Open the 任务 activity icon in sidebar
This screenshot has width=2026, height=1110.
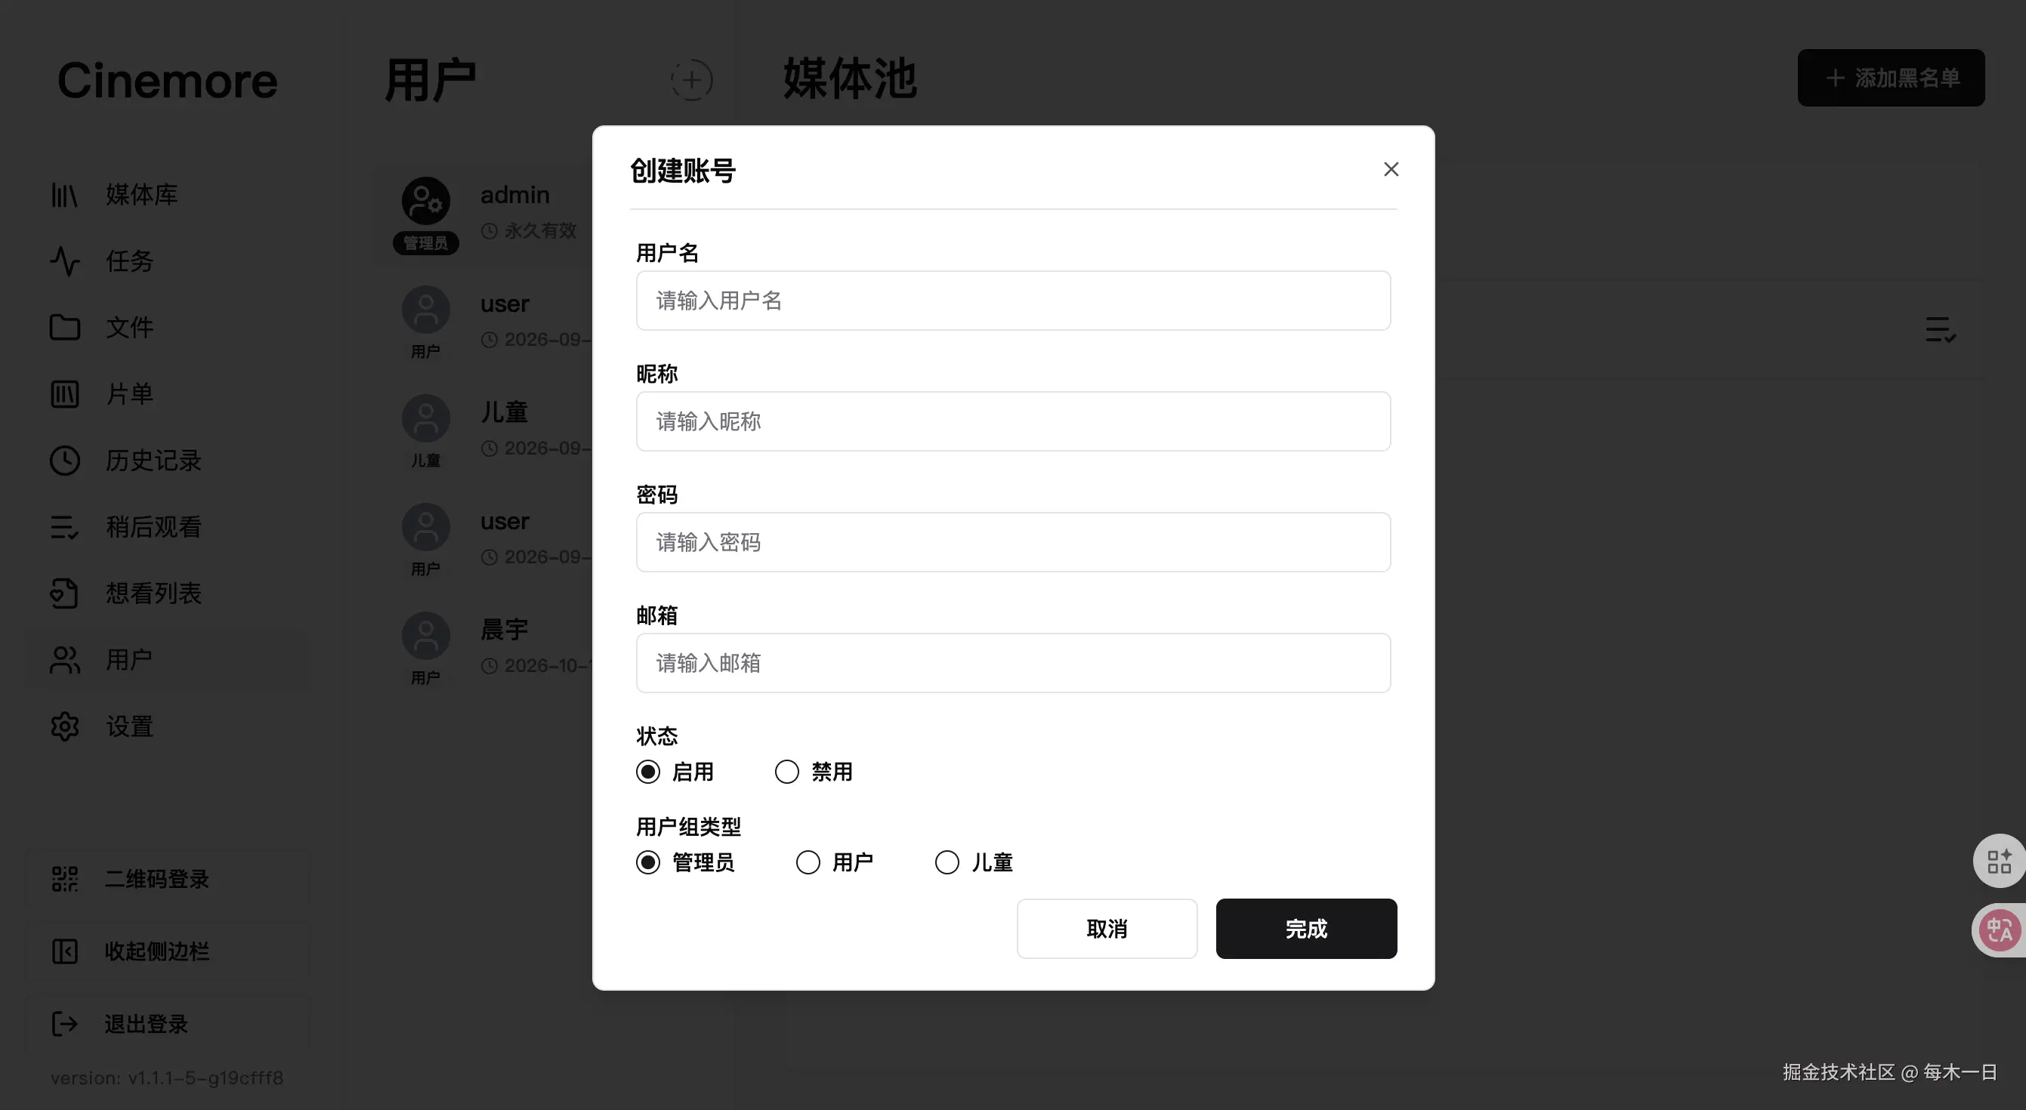point(64,261)
